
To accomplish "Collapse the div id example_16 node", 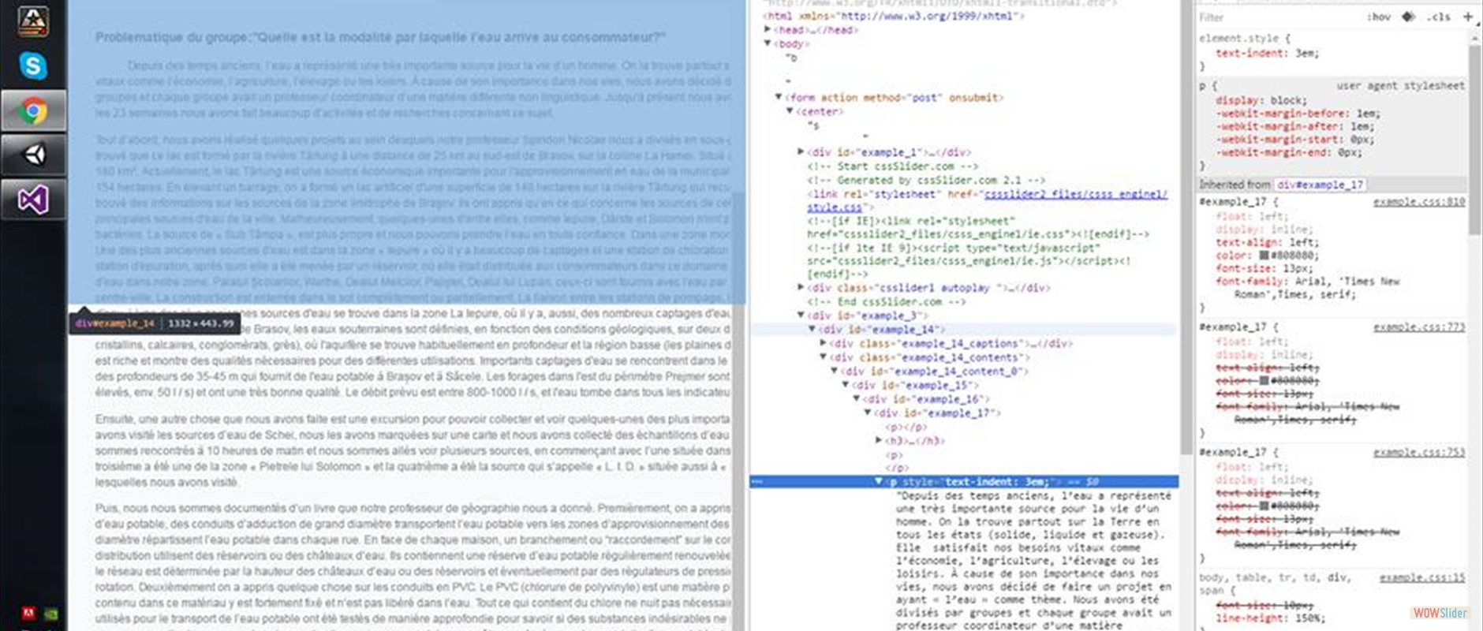I will (x=856, y=399).
